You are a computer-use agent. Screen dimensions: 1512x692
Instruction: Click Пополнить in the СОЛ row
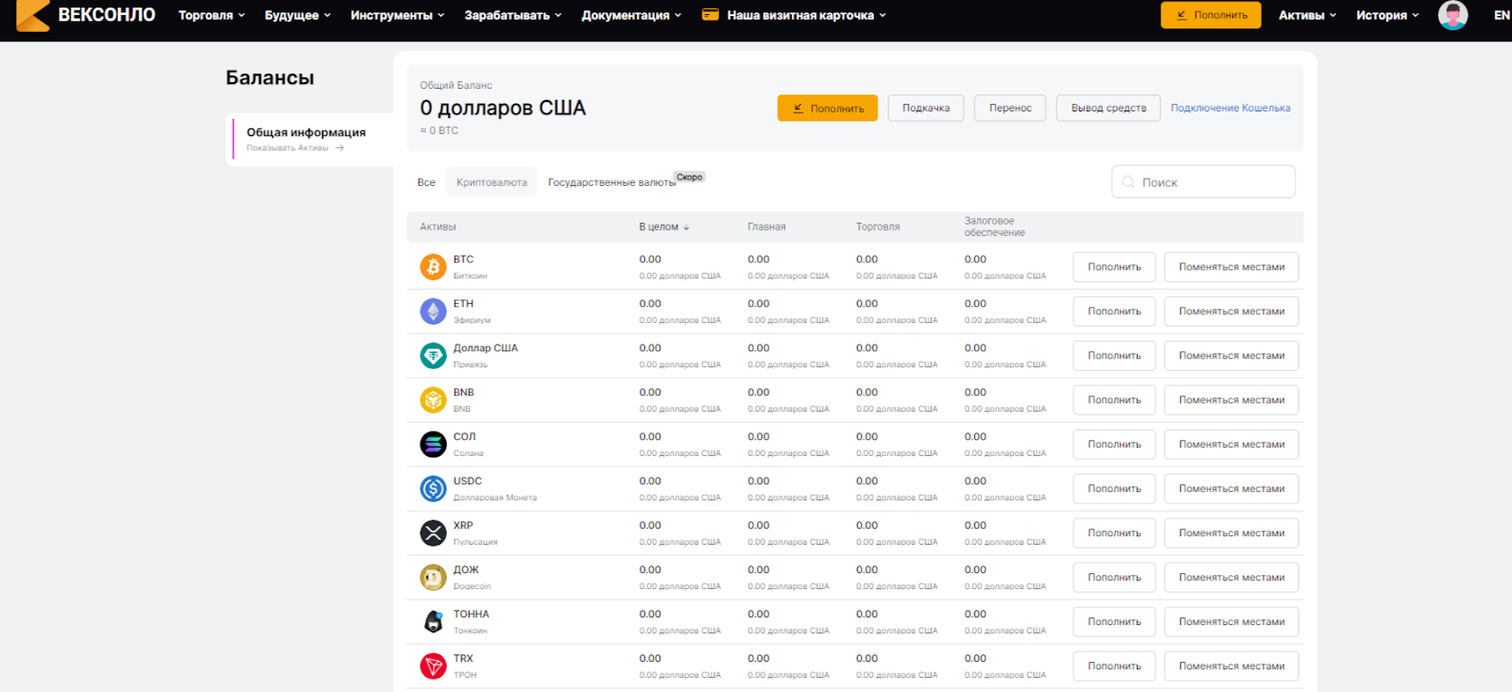(1114, 445)
